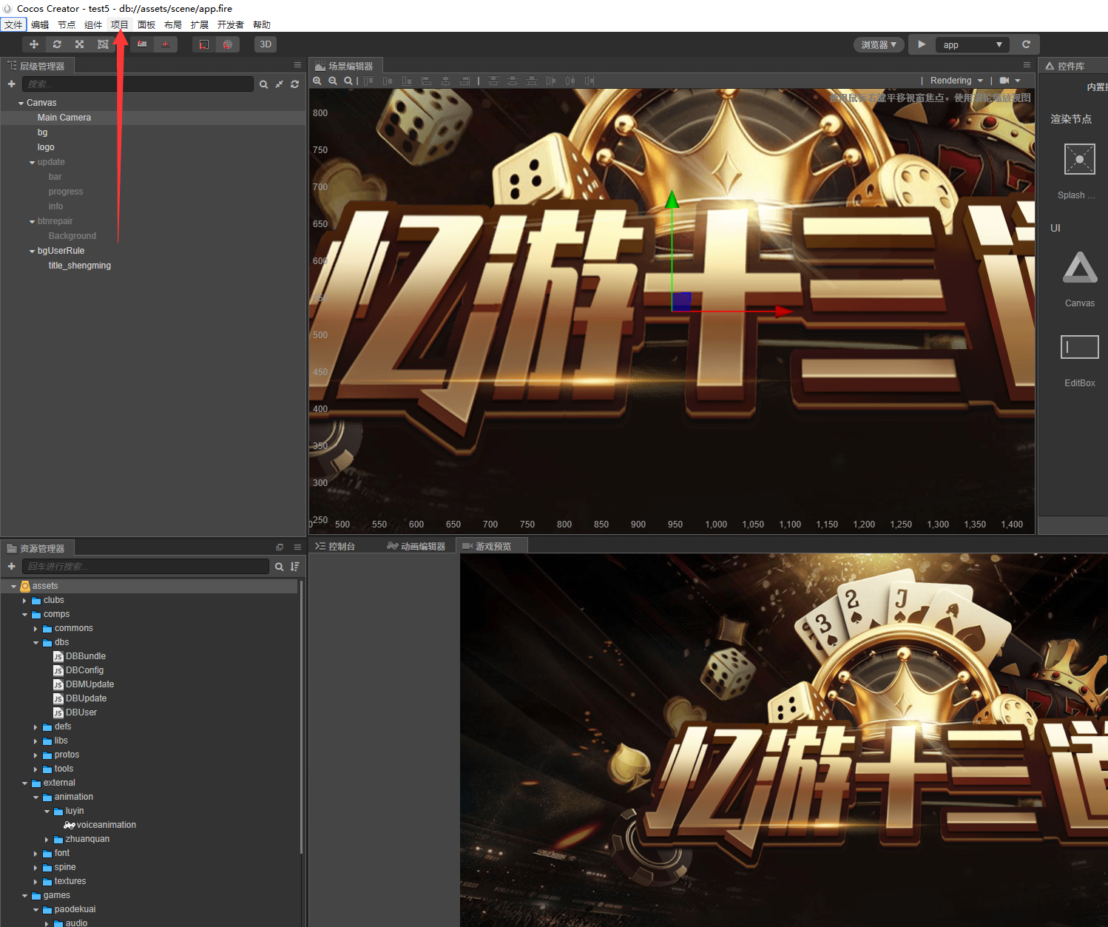Align selected nodes to right
This screenshot has width=1108, height=927.
click(x=465, y=81)
